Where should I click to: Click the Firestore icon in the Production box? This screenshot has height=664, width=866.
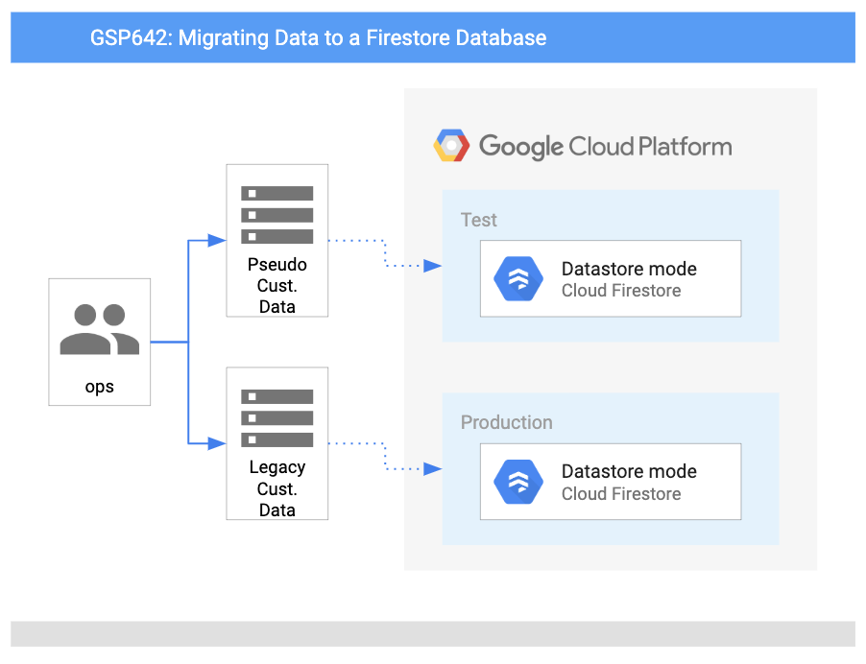517,482
